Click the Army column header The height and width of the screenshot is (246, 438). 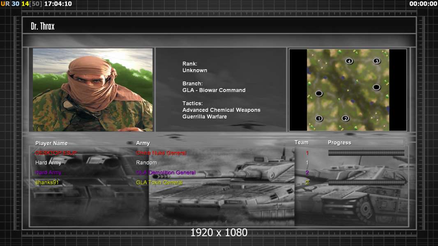pyautogui.click(x=143, y=143)
